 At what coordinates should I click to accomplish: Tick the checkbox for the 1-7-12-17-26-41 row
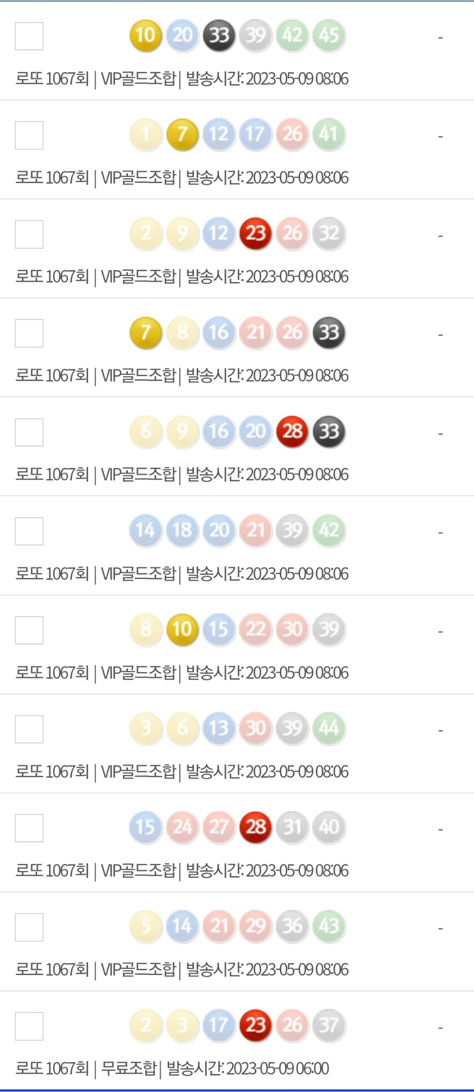click(29, 135)
